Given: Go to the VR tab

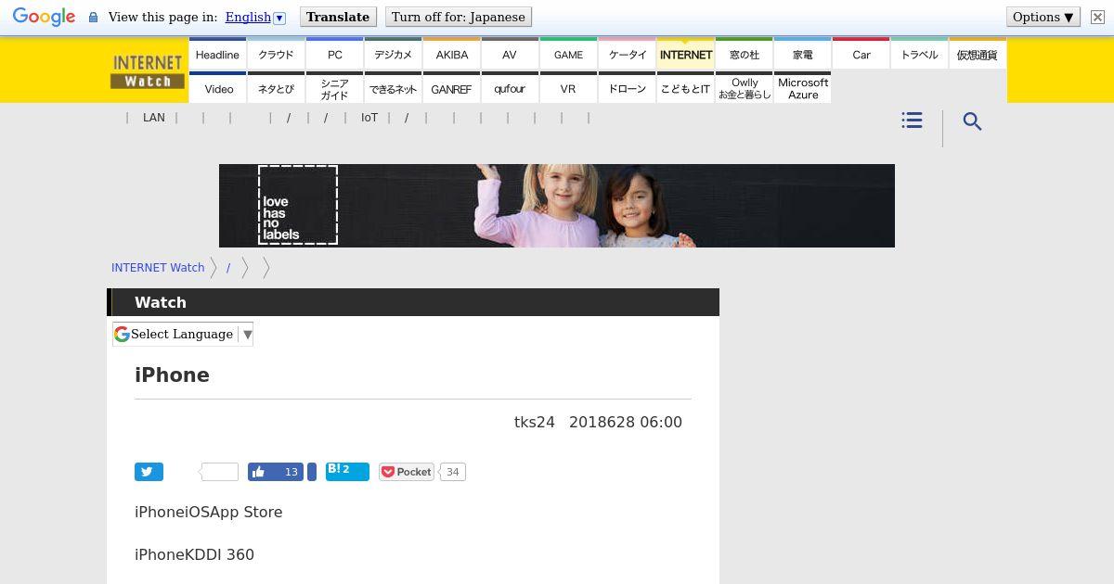Looking at the screenshot, I should 568,88.
